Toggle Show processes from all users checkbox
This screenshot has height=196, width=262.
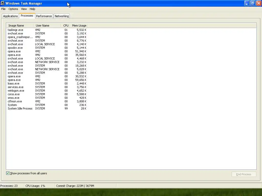8,173
